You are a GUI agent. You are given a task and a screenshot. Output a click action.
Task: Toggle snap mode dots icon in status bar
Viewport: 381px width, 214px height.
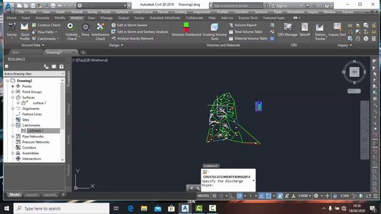click(x=221, y=196)
